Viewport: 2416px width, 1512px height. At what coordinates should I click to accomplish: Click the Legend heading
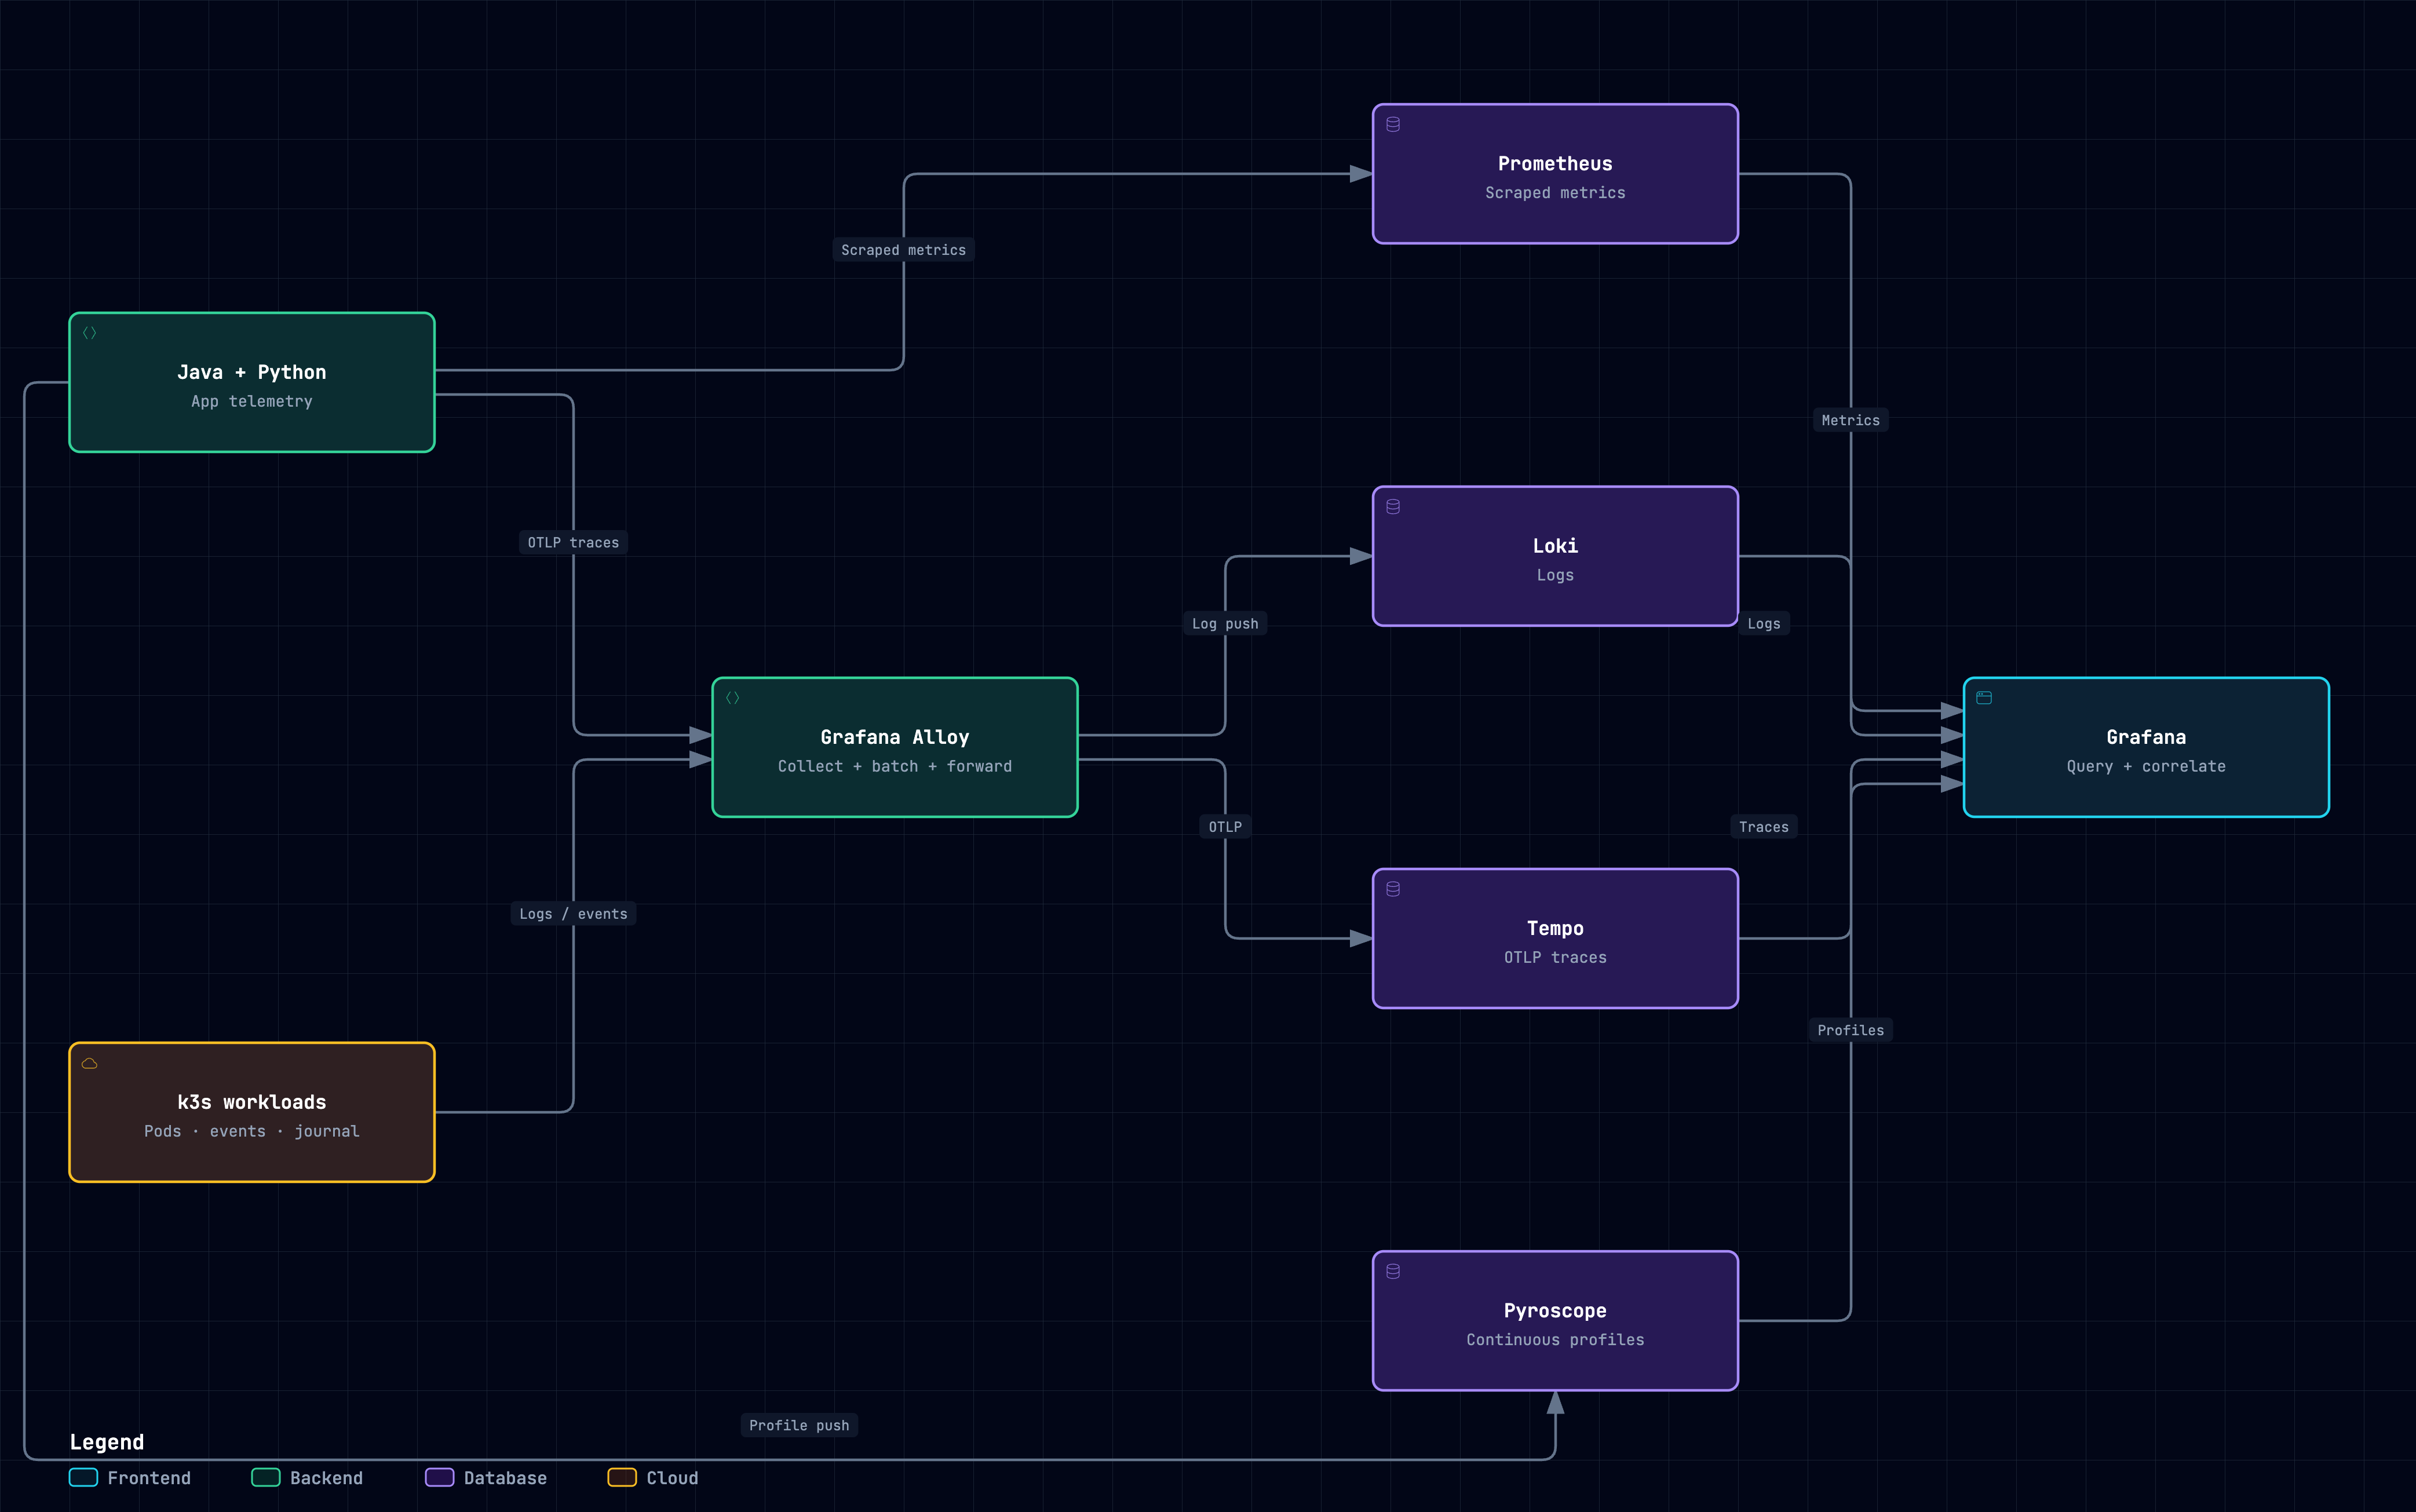[107, 1442]
